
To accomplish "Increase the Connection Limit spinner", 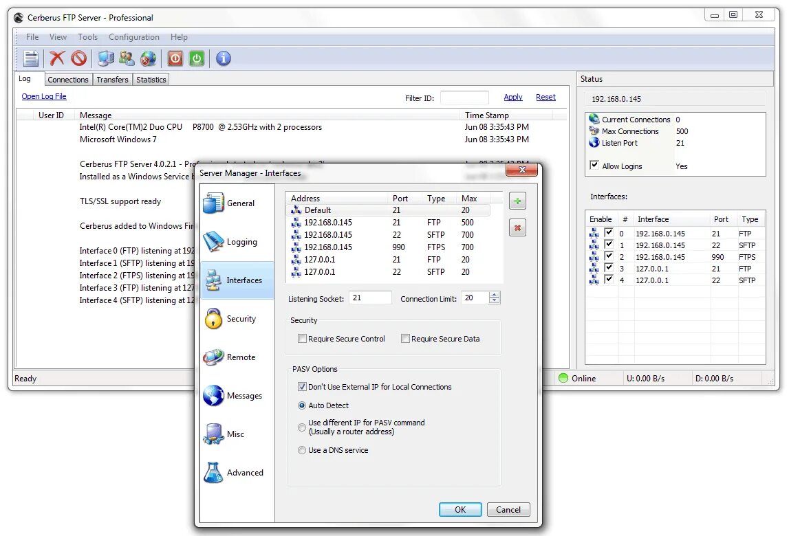I will pyautogui.click(x=494, y=295).
